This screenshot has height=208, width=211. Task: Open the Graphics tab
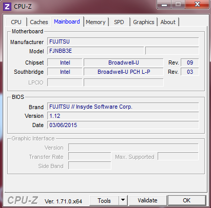(144, 22)
